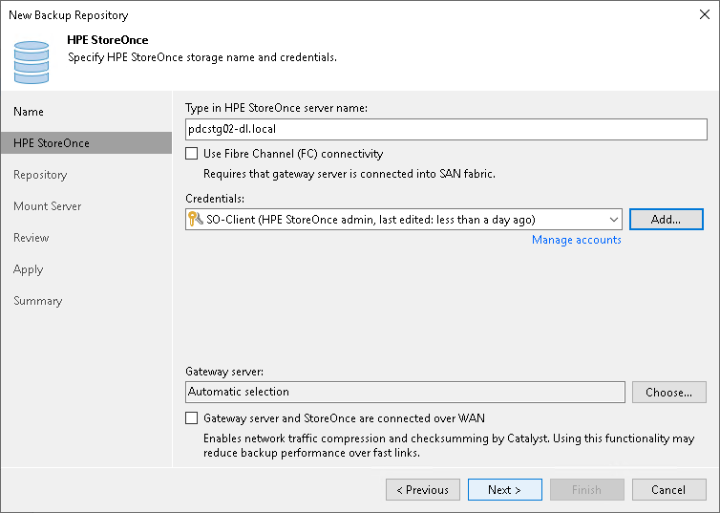Proceed with the Next button
Image resolution: width=720 pixels, height=513 pixels.
point(504,489)
